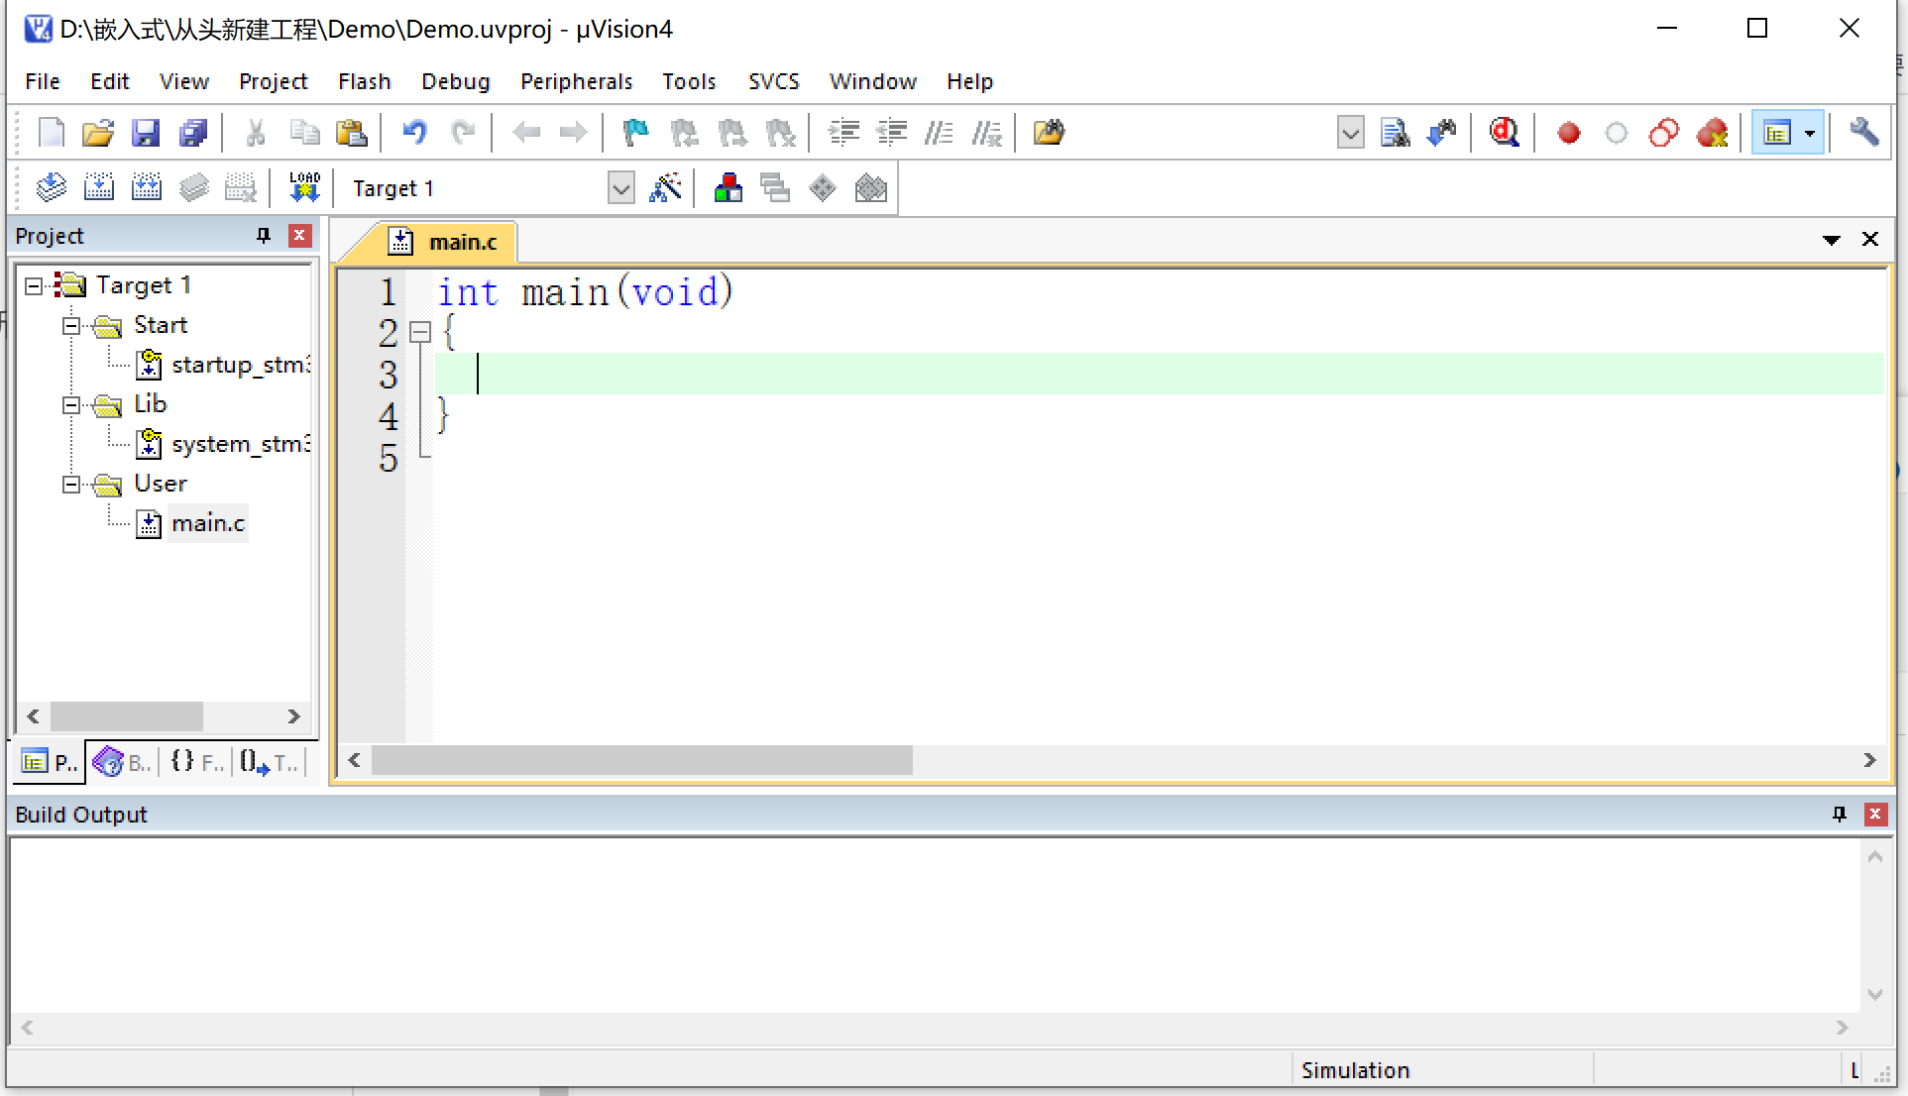Screen dimensions: 1908x1096
Task: Toggle pin on the Project panel
Action: tap(263, 235)
